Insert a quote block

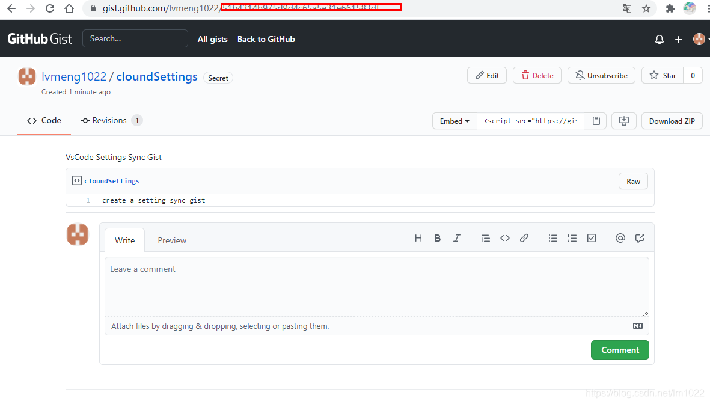click(485, 238)
